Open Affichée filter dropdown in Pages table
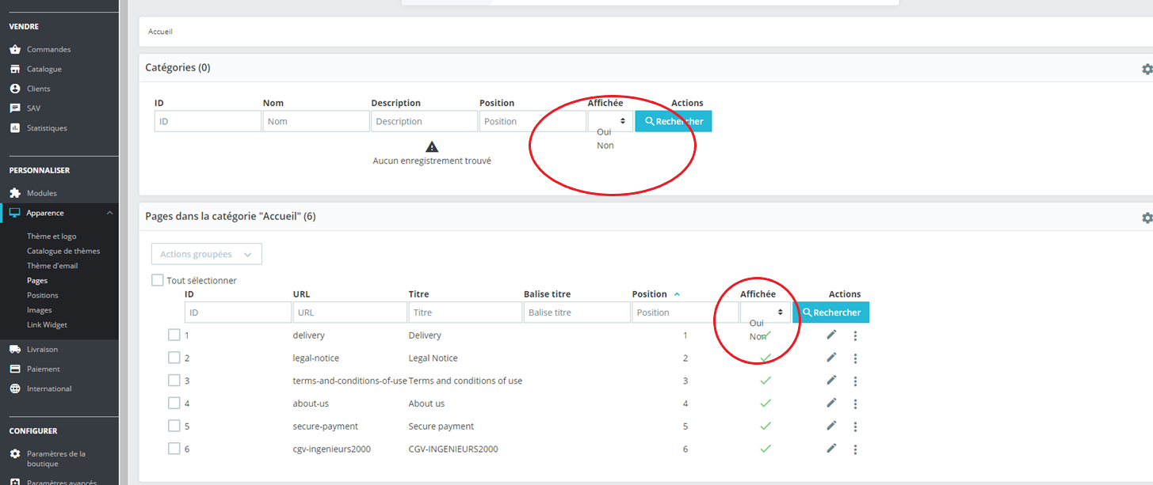Screen dimensions: 1153x485 (x=765, y=313)
